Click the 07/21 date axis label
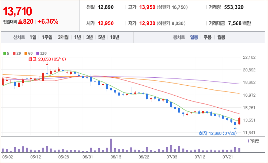 click(227, 157)
